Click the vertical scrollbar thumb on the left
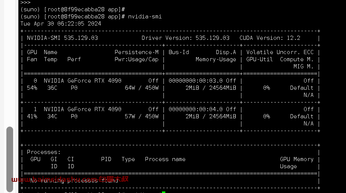This screenshot has height=193, width=346. click(10, 159)
